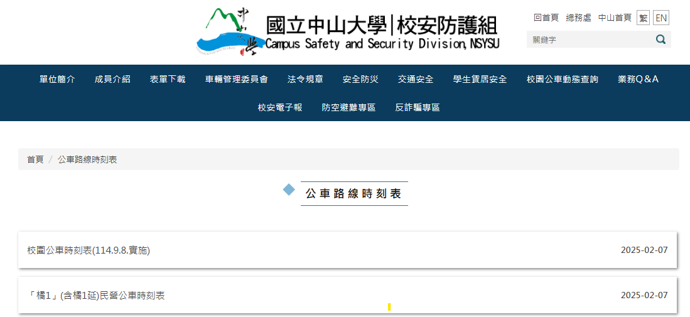
Task: Focus the 關鍵字 search input field
Action: [x=588, y=40]
